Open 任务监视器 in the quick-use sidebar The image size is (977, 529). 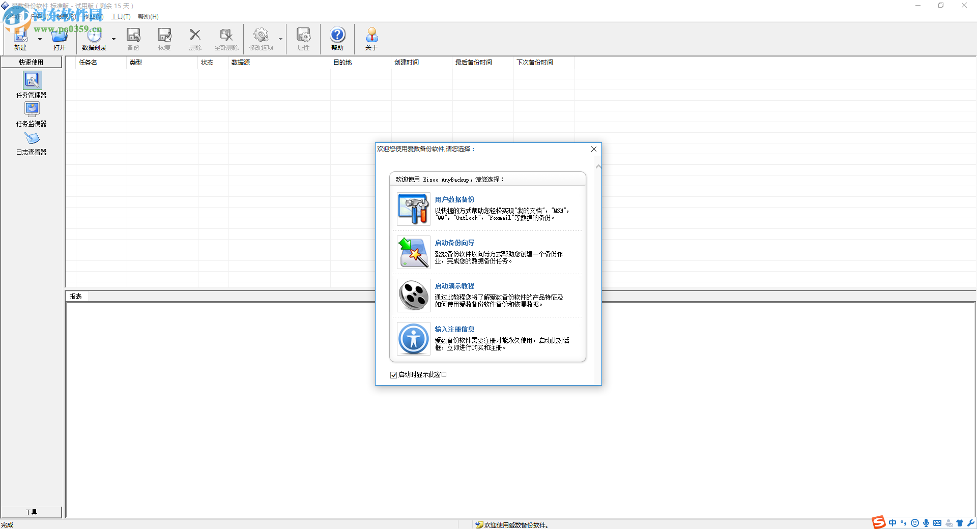click(32, 114)
